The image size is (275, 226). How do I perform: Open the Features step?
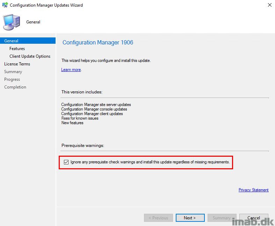click(17, 49)
